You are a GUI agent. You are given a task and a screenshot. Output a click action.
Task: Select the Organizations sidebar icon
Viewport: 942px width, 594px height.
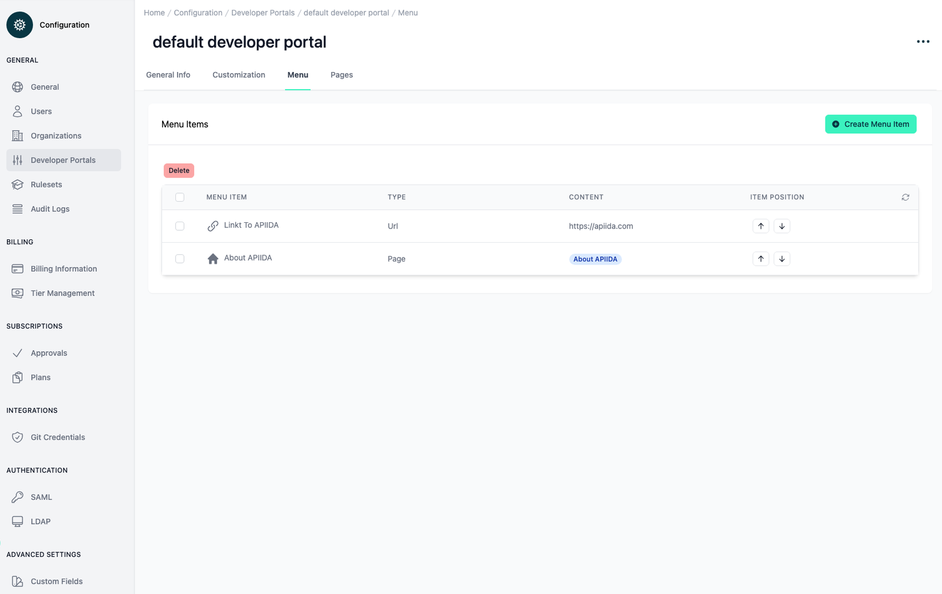point(18,135)
